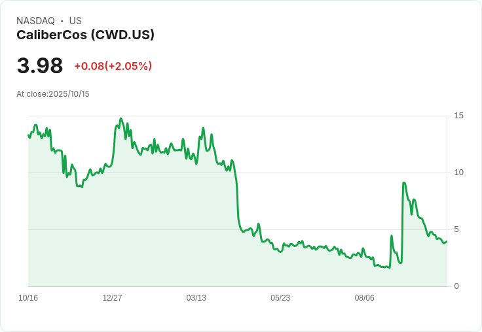Screen dimensions: 482x332
Task: Select the 05/23 date on the x-axis
Action: click(x=280, y=298)
